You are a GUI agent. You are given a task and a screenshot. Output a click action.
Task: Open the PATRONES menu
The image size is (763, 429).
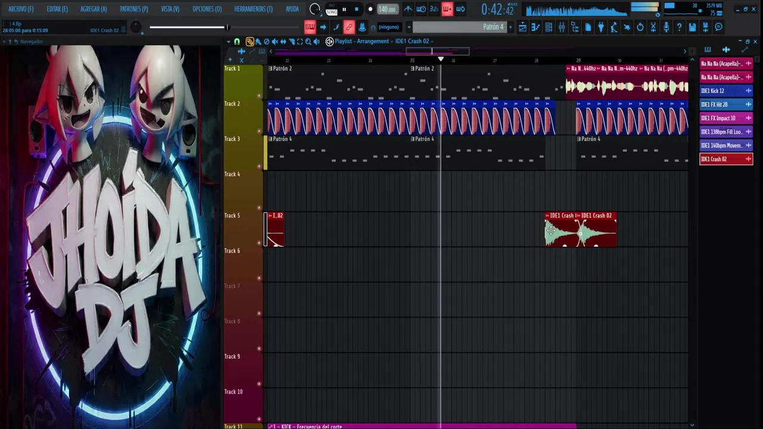click(134, 9)
